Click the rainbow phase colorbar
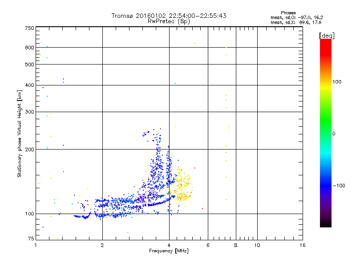This screenshot has height=267, width=356. tap(326, 133)
